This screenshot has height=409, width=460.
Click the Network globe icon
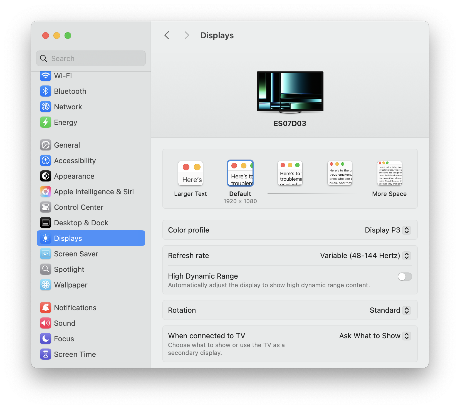[46, 107]
